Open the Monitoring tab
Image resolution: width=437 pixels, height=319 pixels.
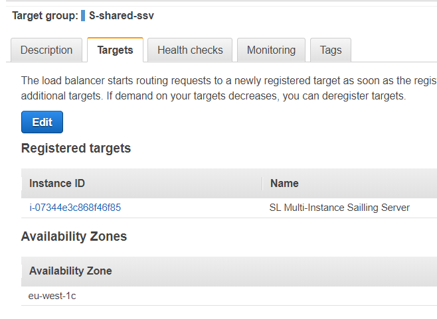(271, 50)
